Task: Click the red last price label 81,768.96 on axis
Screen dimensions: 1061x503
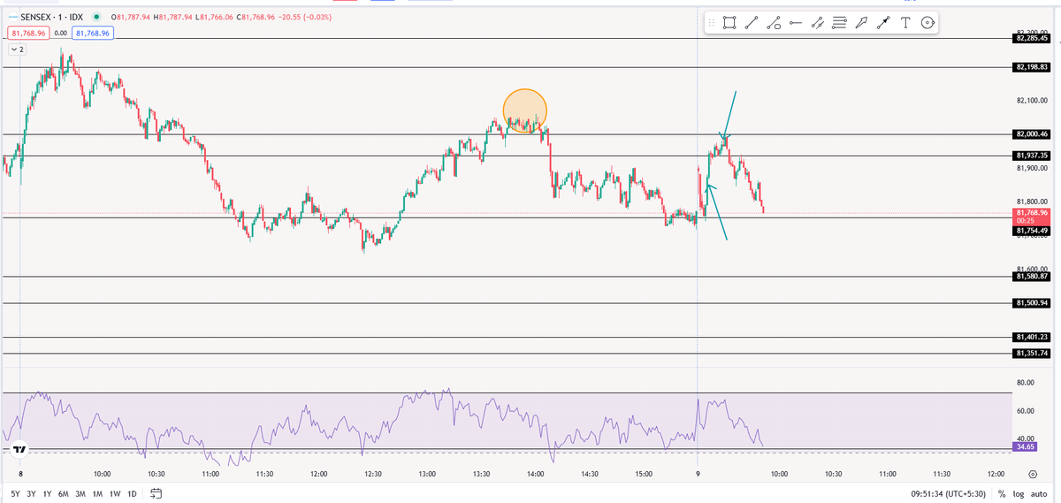Action: point(1032,217)
